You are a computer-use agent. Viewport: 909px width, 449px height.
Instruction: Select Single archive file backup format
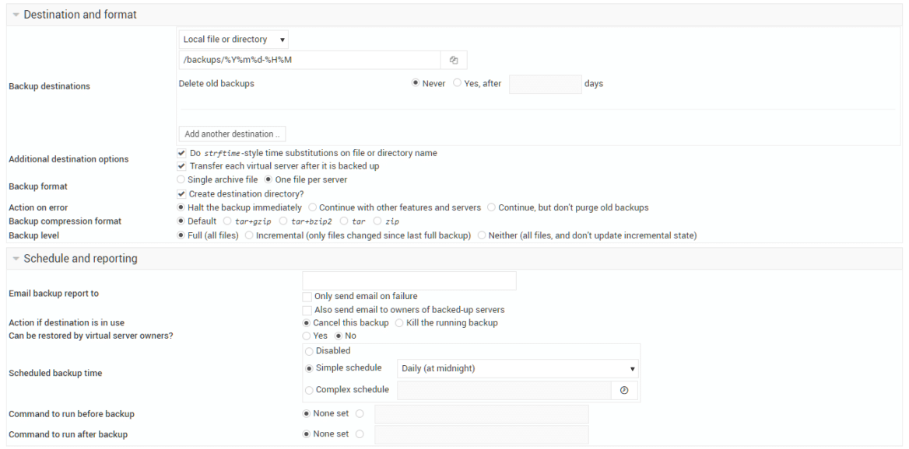(x=180, y=179)
